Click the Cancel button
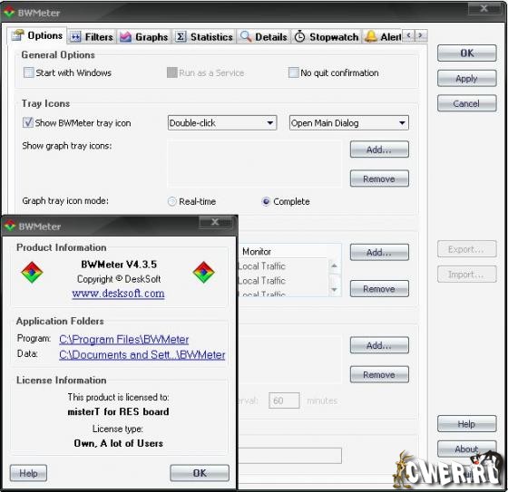Screen dimensions: 508x492 (x=466, y=103)
